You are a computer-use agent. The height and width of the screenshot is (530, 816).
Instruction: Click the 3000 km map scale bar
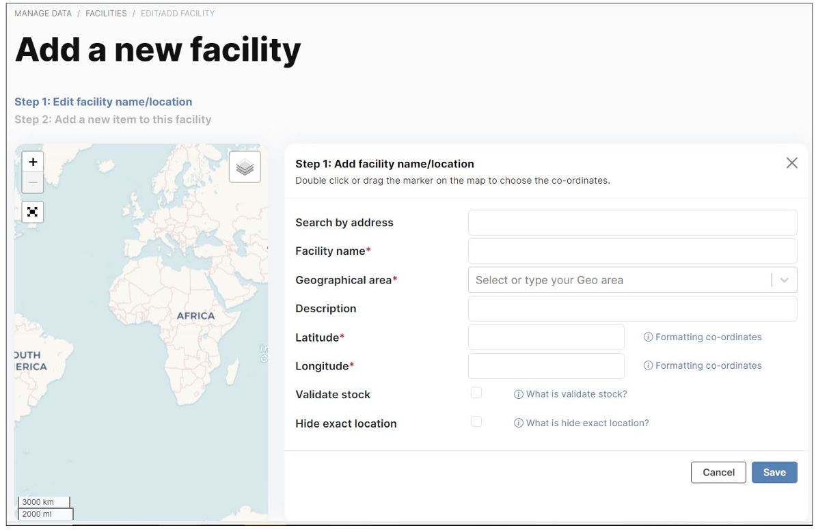(44, 502)
